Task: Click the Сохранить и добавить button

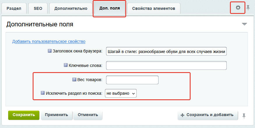Action: (208, 115)
